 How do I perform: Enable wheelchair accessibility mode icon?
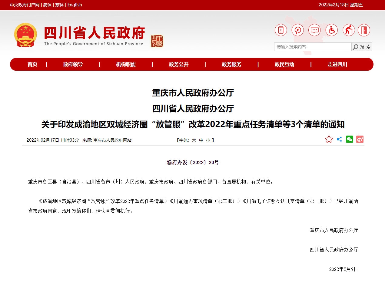pyautogui.click(x=332, y=30)
